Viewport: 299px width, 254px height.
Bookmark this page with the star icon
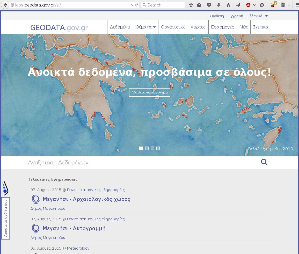pos(191,5)
